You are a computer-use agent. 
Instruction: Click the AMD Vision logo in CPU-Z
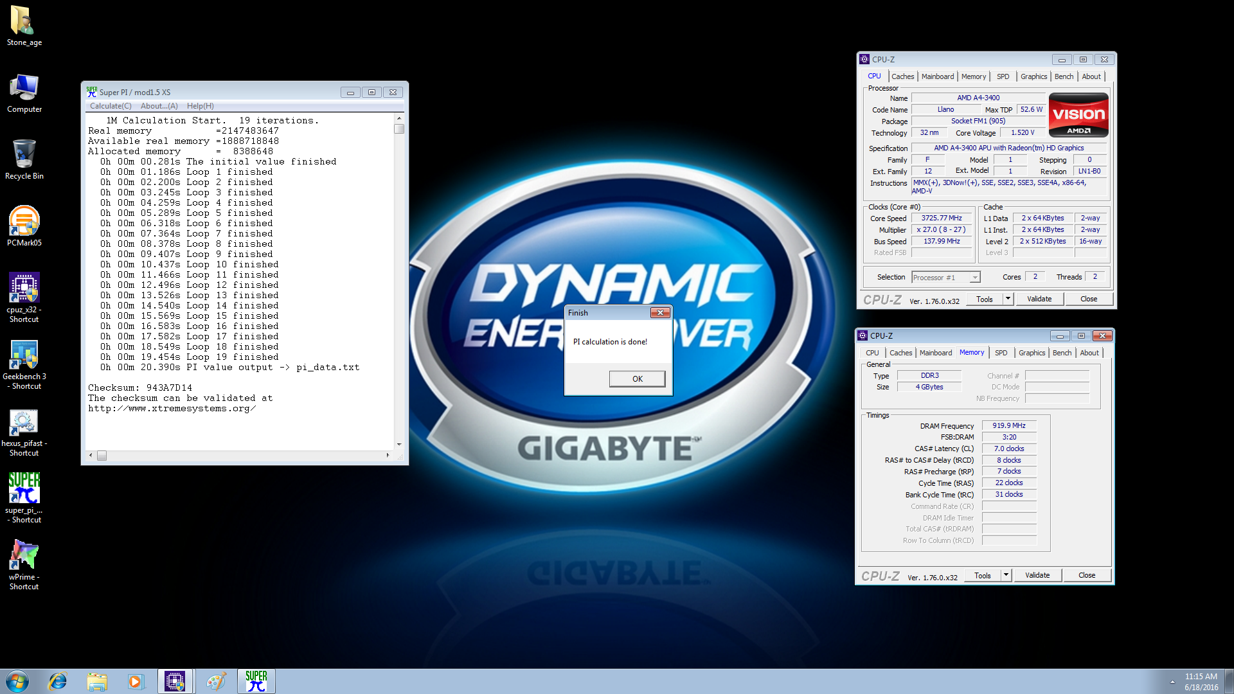[x=1078, y=115]
